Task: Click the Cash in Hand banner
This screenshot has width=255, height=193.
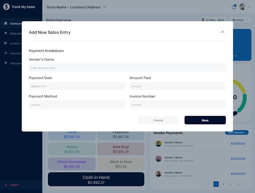Action: 96,179
